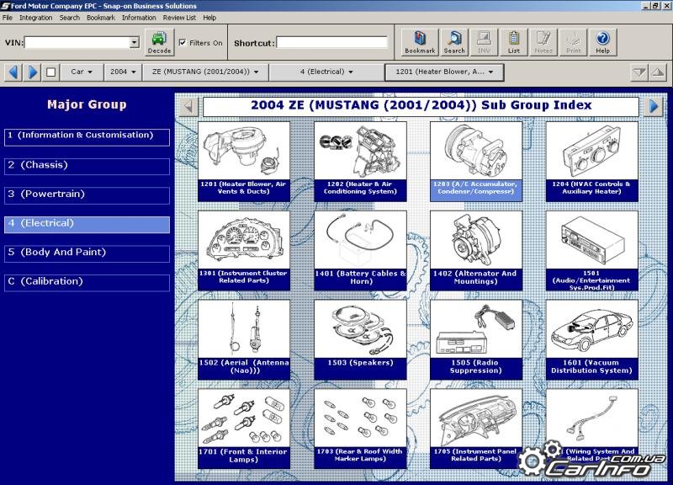Open 1402 Alternator And Mountings

(476, 250)
